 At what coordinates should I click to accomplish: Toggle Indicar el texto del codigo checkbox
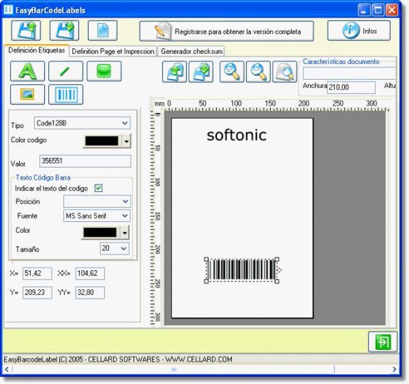(x=98, y=188)
